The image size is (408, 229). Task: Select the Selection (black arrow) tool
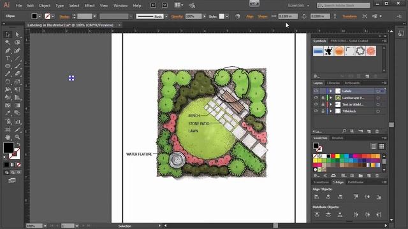click(x=8, y=34)
